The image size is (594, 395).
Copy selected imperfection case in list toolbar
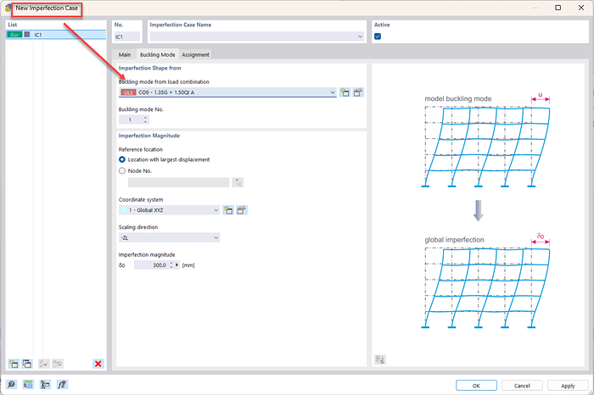27,364
